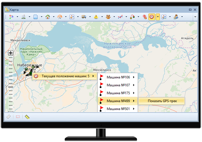Select Машина №499 from vehicle list

coord(118,101)
